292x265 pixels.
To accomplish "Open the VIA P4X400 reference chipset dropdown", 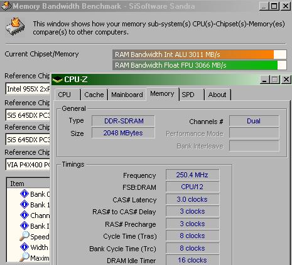I will tap(28, 165).
